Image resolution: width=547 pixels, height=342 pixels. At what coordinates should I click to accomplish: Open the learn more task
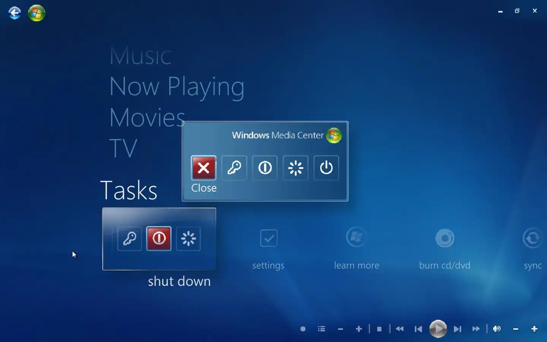coord(356,249)
